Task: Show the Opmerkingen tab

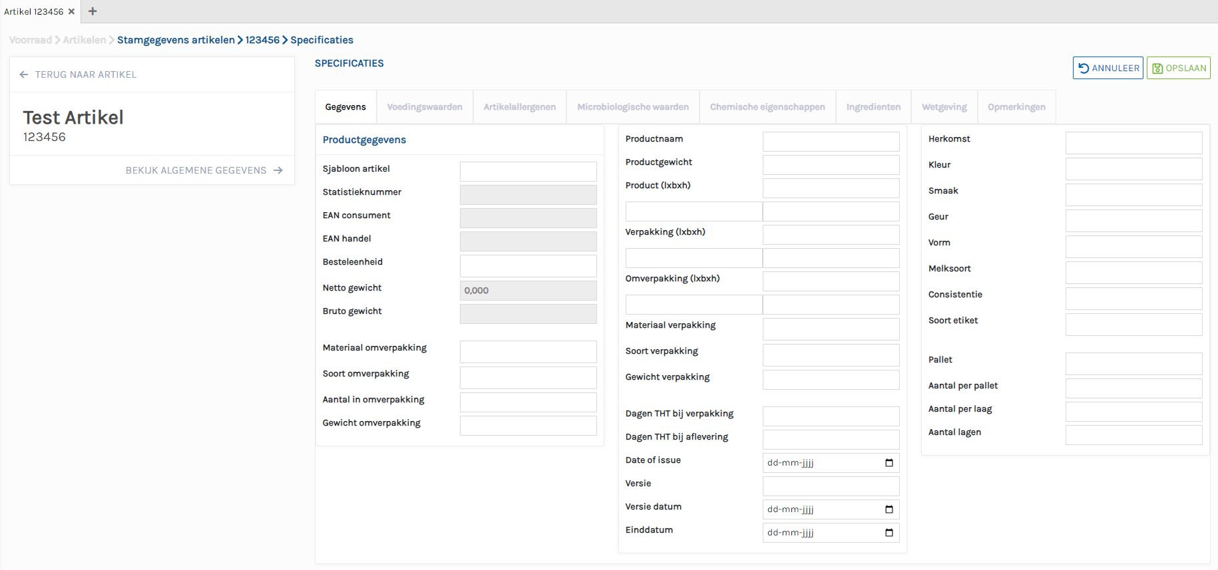Action: pos(1016,107)
